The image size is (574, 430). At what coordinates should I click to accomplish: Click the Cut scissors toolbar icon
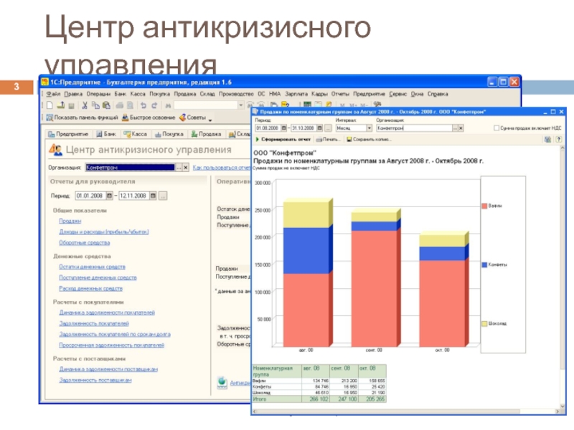(x=85, y=105)
